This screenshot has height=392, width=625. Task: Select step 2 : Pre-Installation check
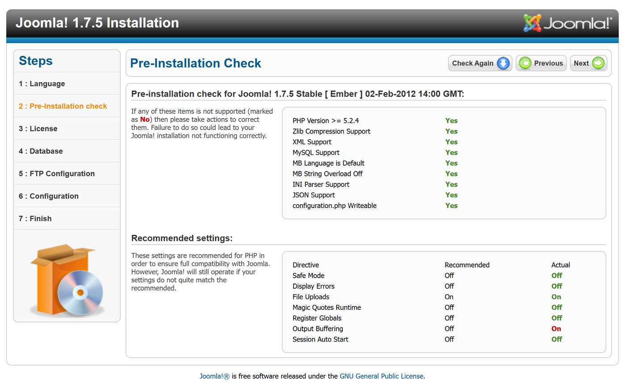tap(63, 106)
